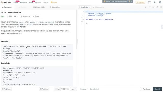Submit the solution
This screenshot has width=163, height=92.
(x=157, y=89)
